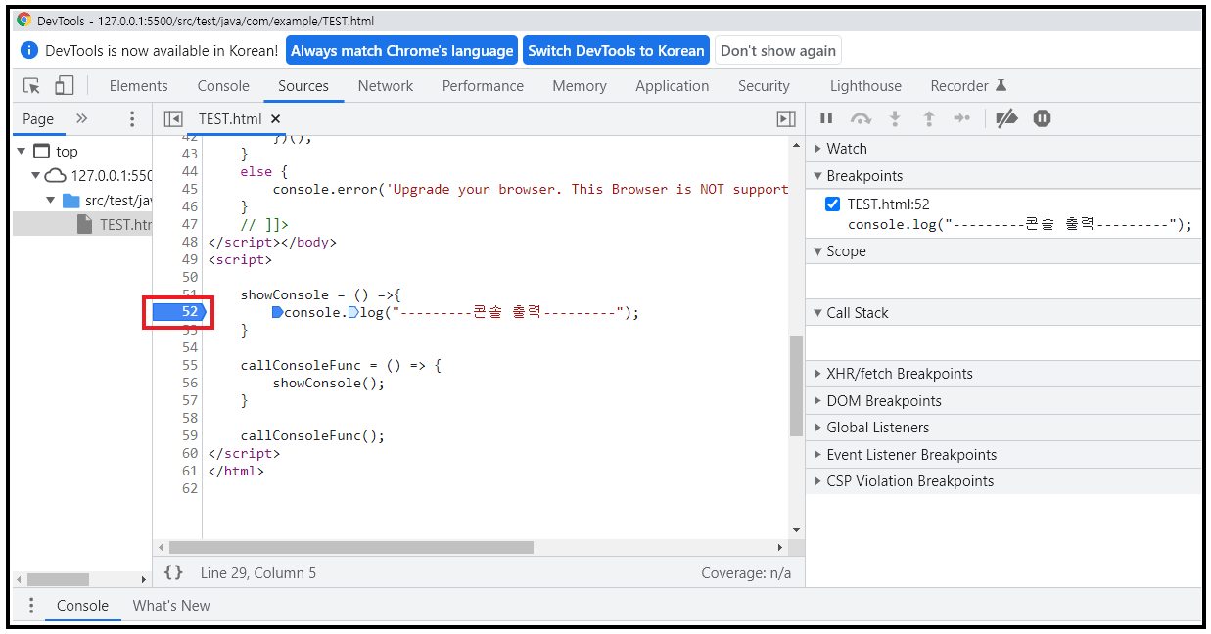Expand DOM Breakpoints section
Viewport: 1211px width, 634px height.
(1003, 401)
